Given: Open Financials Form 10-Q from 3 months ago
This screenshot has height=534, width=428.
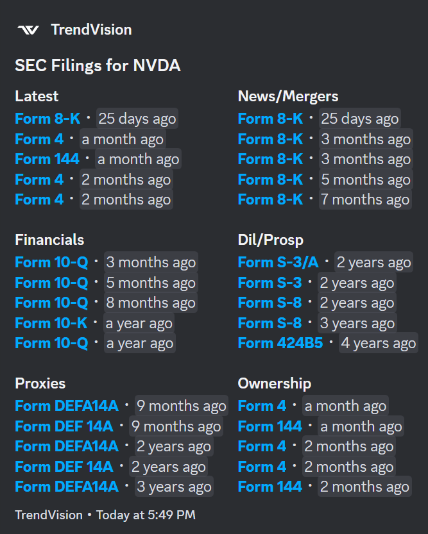Looking at the screenshot, I should coord(51,262).
